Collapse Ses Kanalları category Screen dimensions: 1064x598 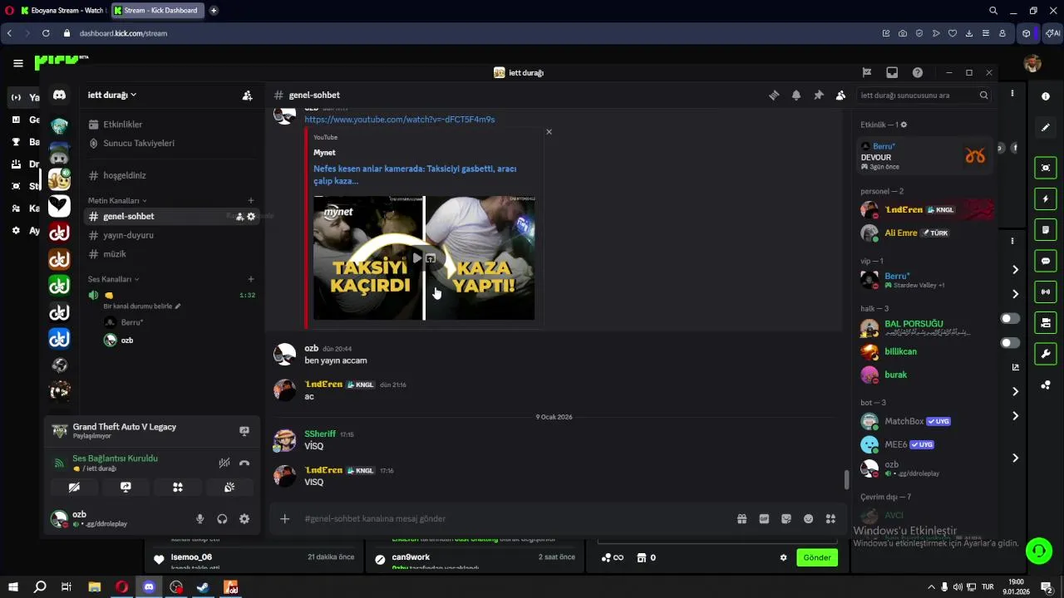pyautogui.click(x=113, y=279)
